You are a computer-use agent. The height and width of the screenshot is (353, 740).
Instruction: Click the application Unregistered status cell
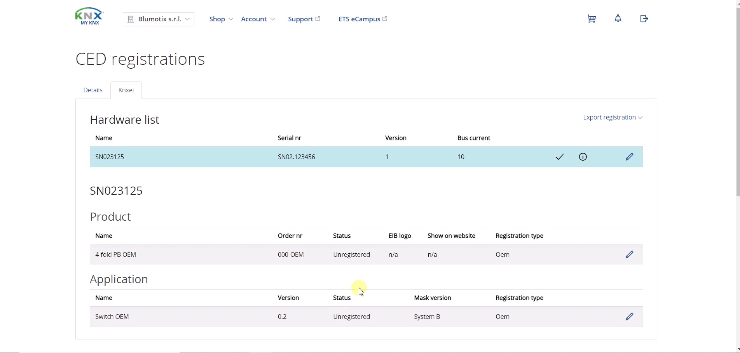click(x=351, y=317)
